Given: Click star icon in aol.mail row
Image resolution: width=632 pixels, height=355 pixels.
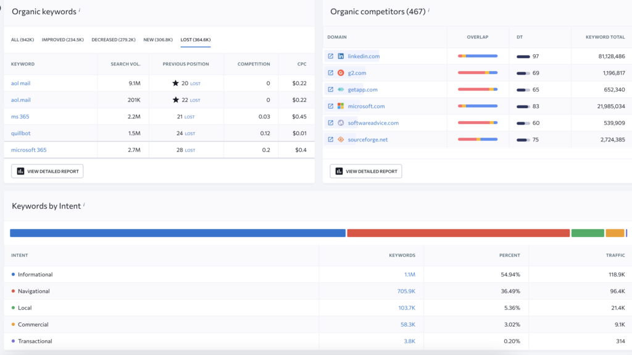Looking at the screenshot, I should (176, 99).
